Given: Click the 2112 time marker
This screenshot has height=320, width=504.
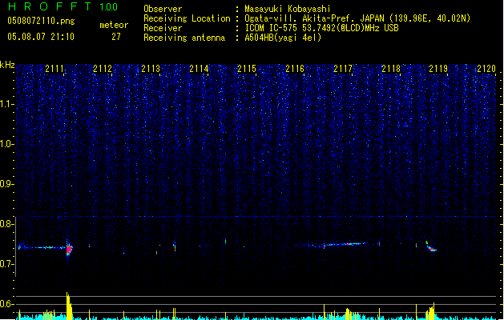Looking at the screenshot, I should pos(103,69).
